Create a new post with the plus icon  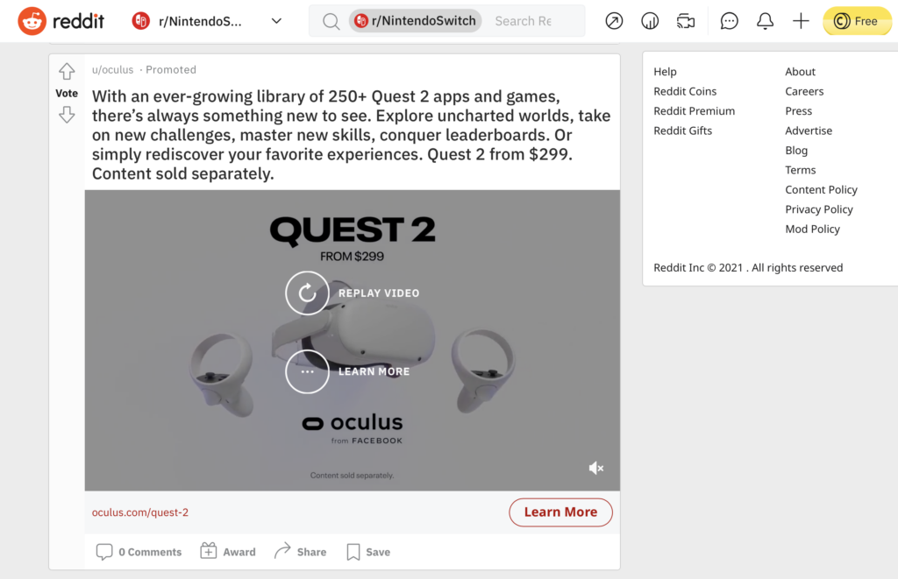(801, 20)
